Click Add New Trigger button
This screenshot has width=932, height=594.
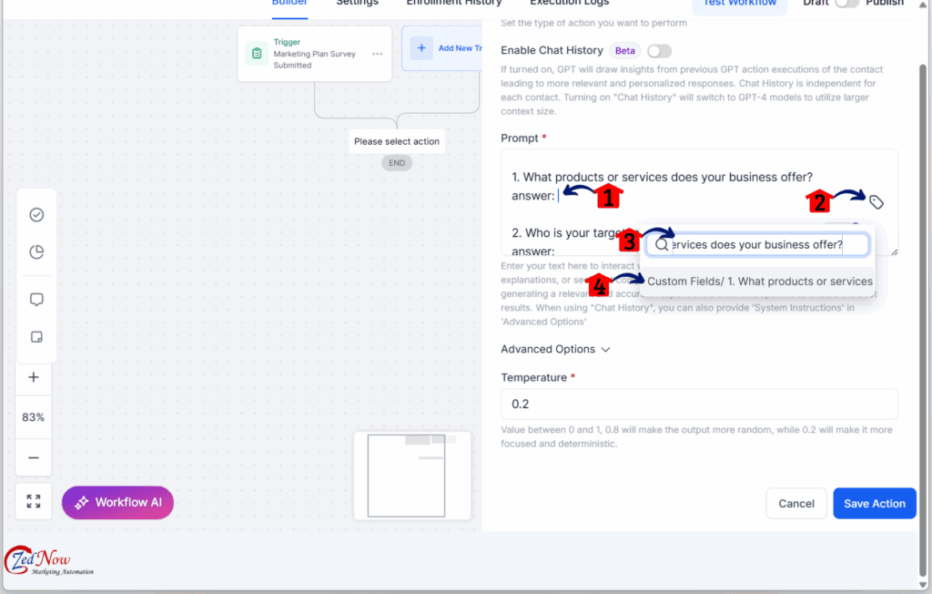tap(443, 48)
